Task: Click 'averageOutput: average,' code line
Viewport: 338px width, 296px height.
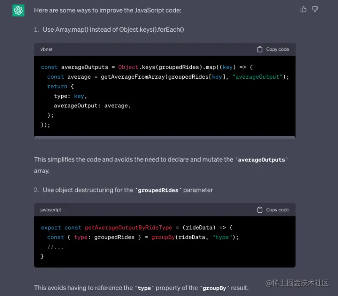Action: tap(92, 106)
